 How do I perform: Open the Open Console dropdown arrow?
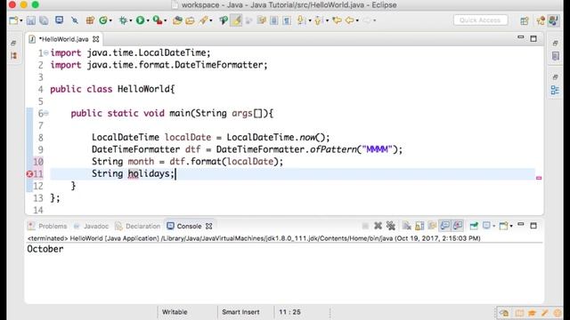click(511, 226)
